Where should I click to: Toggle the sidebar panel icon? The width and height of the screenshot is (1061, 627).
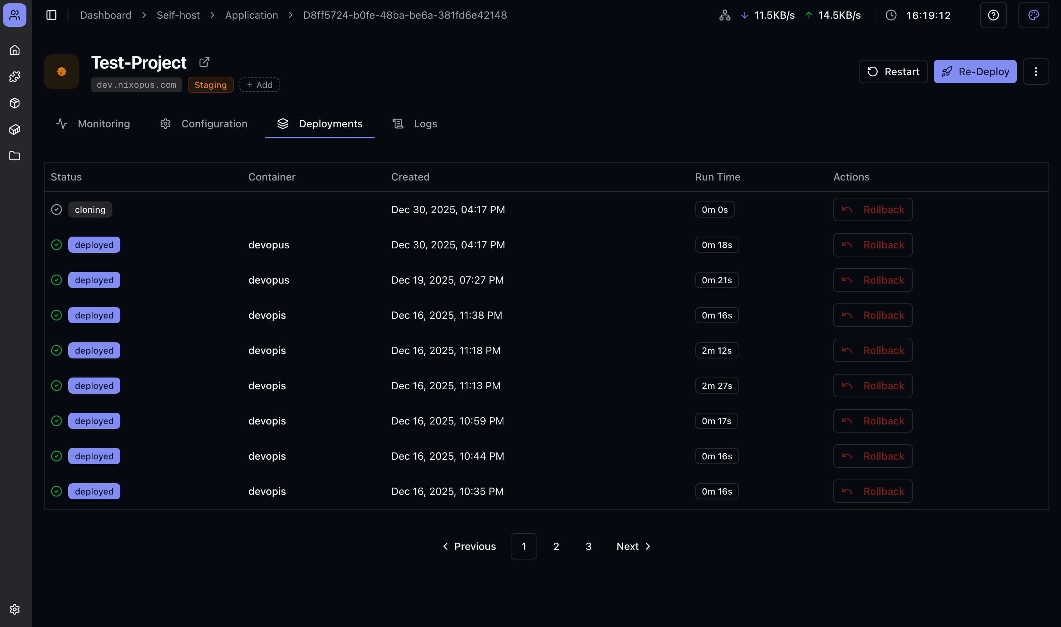pyautogui.click(x=51, y=15)
